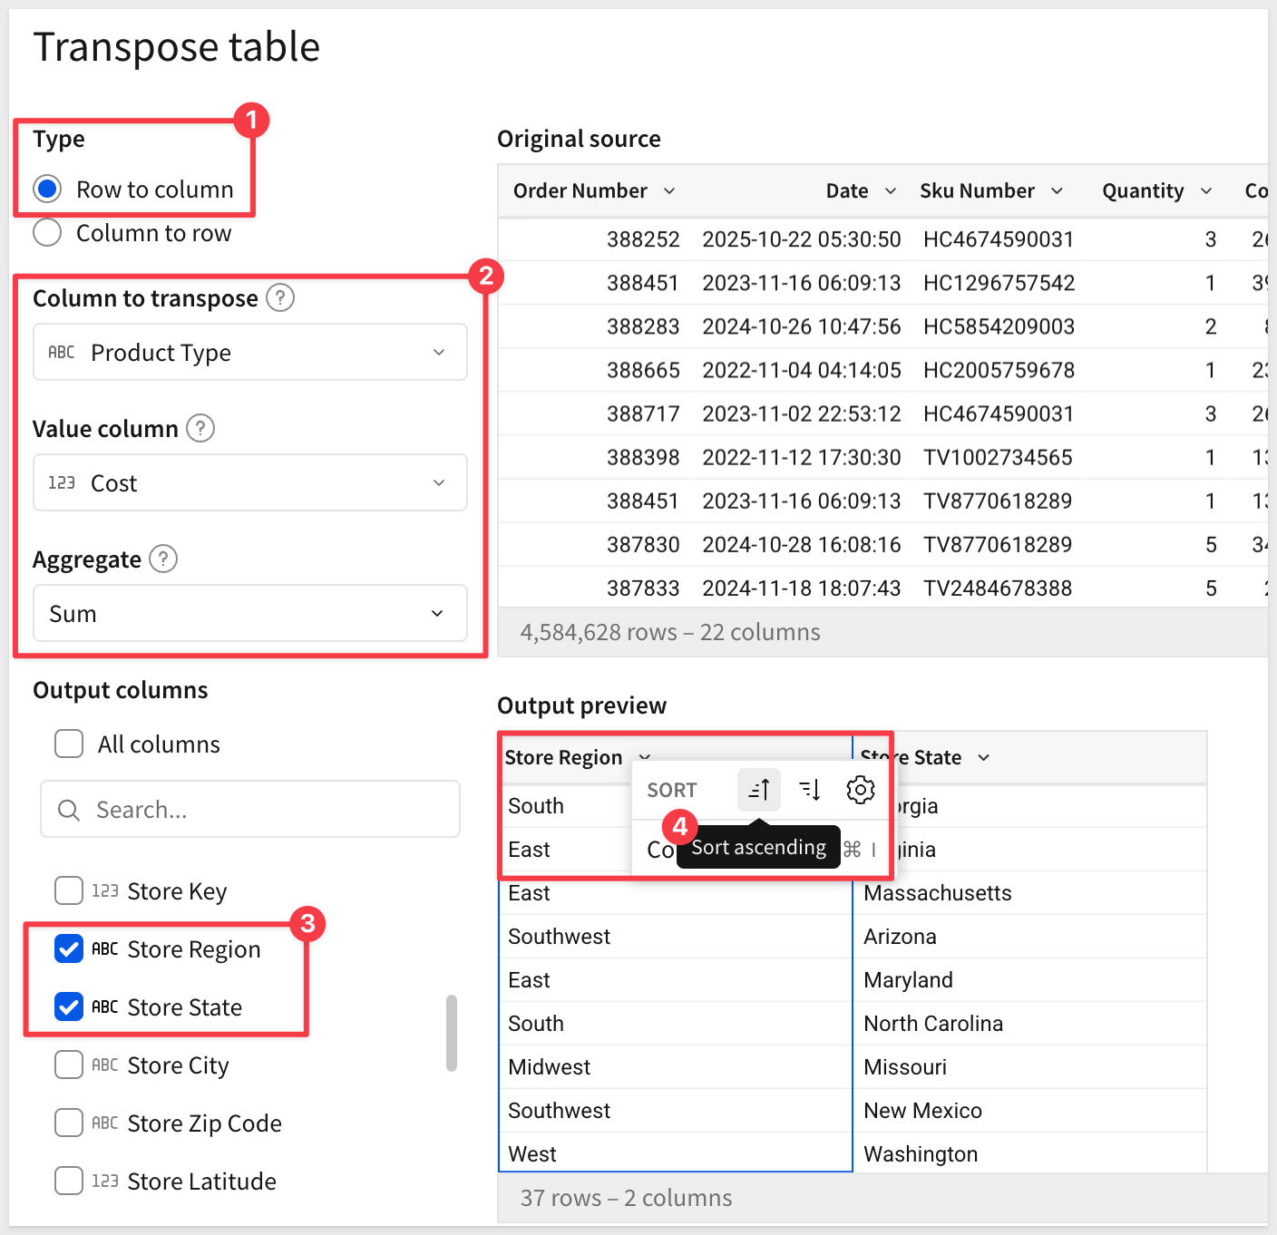Image resolution: width=1277 pixels, height=1235 pixels.
Task: Uncheck the Store Region checkbox
Action: 69,949
